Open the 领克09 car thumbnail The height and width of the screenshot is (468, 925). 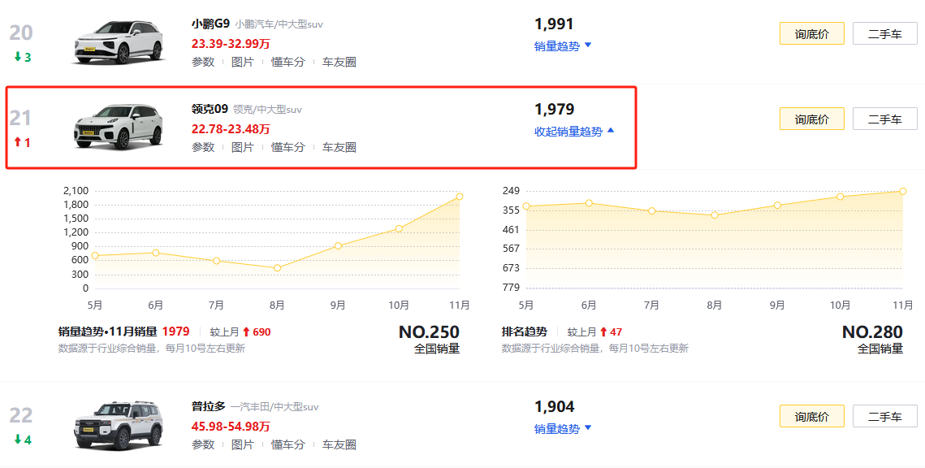click(x=119, y=128)
